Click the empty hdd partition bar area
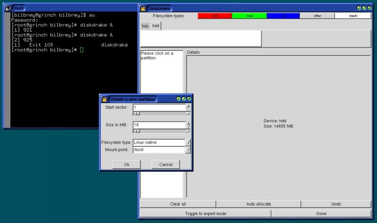 click(201, 39)
